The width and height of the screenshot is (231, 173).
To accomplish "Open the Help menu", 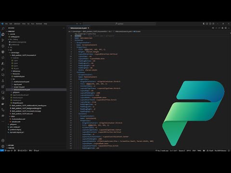I will point(45,24).
